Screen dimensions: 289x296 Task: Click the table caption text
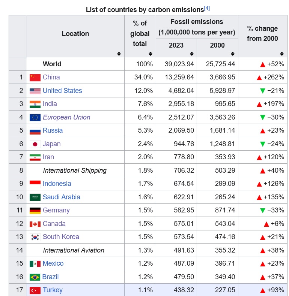click(x=145, y=10)
